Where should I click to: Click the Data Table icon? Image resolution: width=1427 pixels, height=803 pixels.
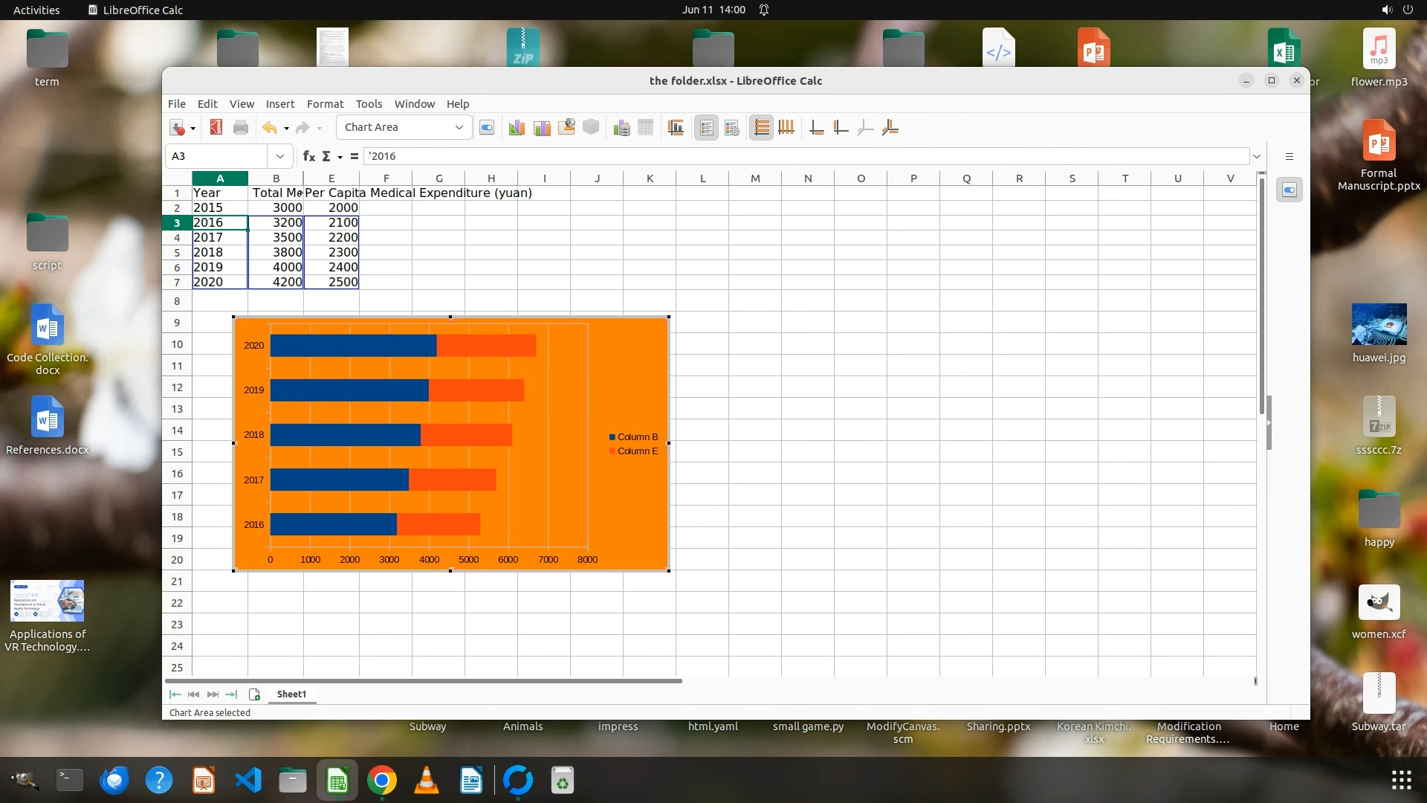coord(646,128)
